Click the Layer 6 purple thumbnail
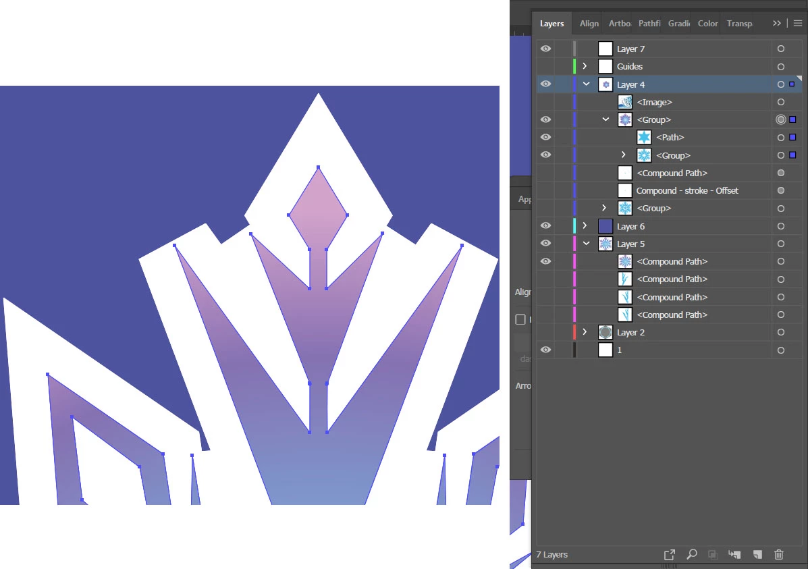This screenshot has width=808, height=569. click(605, 225)
